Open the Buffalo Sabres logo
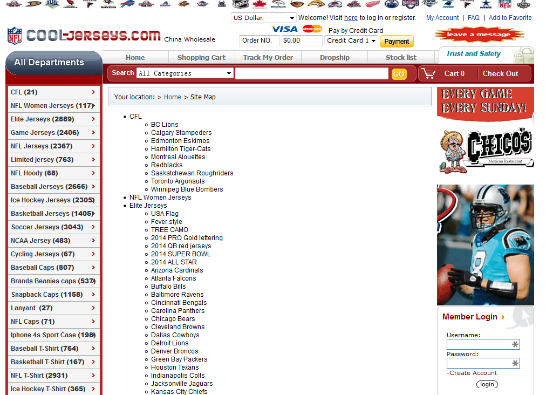 click(x=316, y=4)
